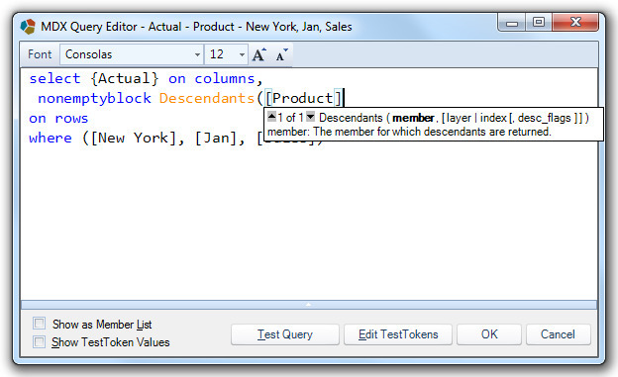Toggle Show TestToken Values checkbox
618x377 pixels.
(x=39, y=341)
